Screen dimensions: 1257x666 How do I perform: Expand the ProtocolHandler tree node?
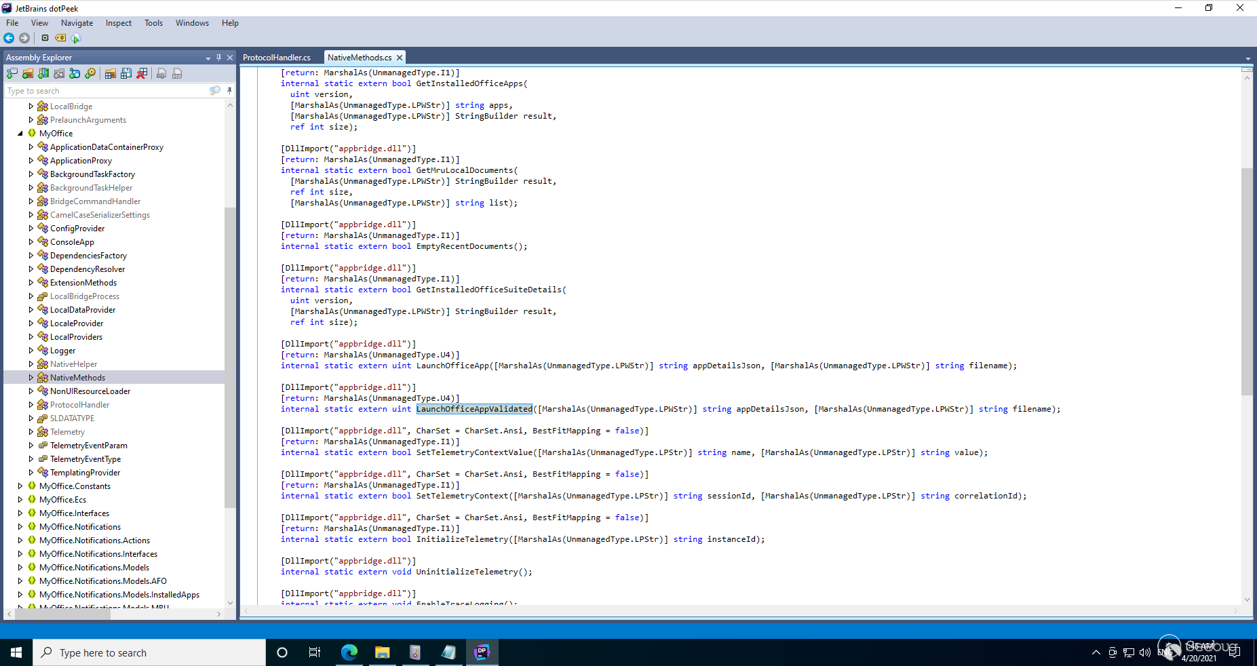click(x=31, y=405)
